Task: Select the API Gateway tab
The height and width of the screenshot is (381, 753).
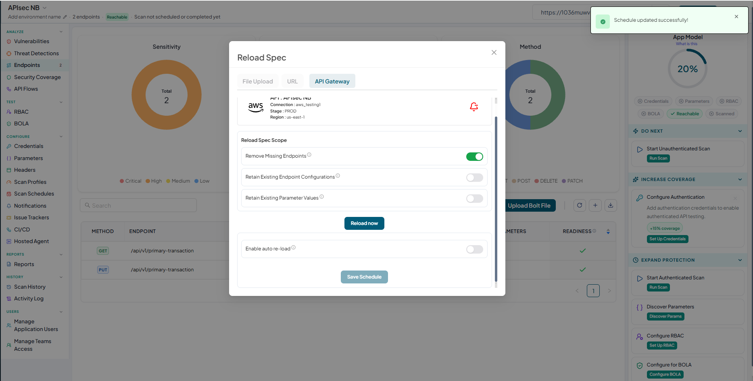Action: coord(332,81)
